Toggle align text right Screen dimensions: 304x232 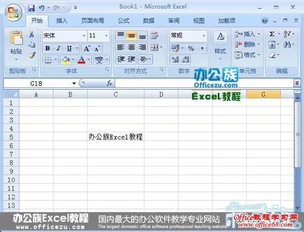tap(142, 47)
